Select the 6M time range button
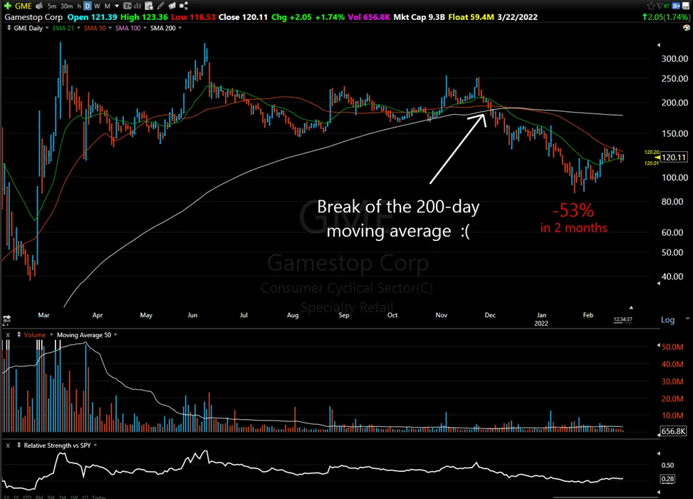 tap(39, 498)
